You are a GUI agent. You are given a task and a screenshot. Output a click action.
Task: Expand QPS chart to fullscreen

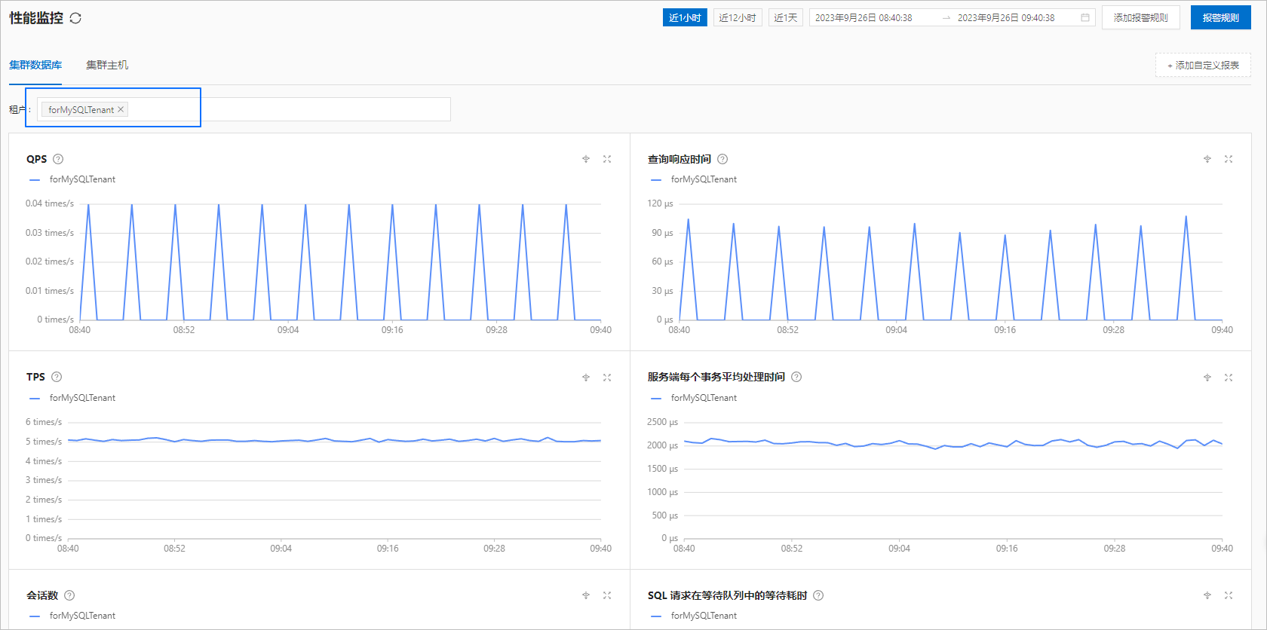click(607, 159)
